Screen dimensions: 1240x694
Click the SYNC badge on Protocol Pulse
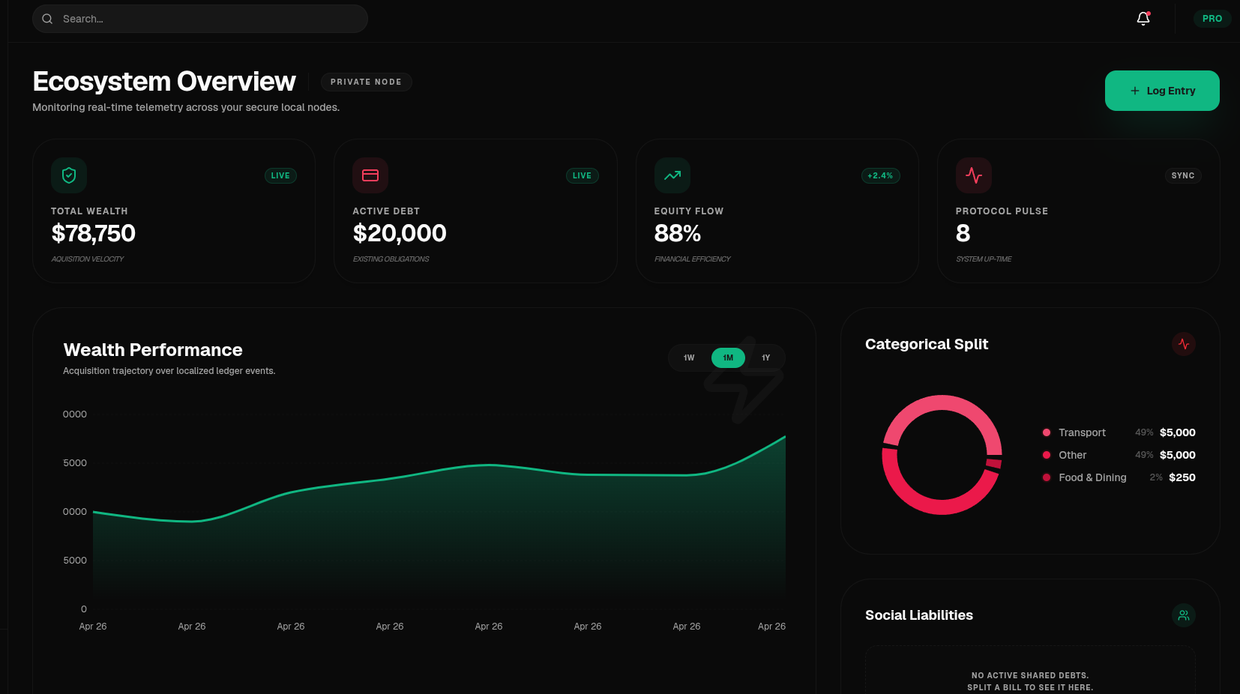pos(1182,176)
